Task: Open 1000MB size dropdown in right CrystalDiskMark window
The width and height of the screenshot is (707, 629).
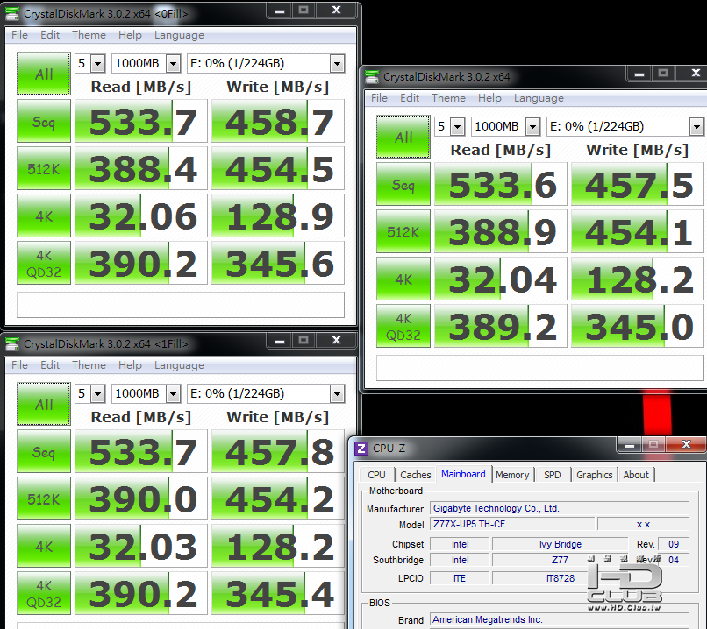Action: click(533, 127)
